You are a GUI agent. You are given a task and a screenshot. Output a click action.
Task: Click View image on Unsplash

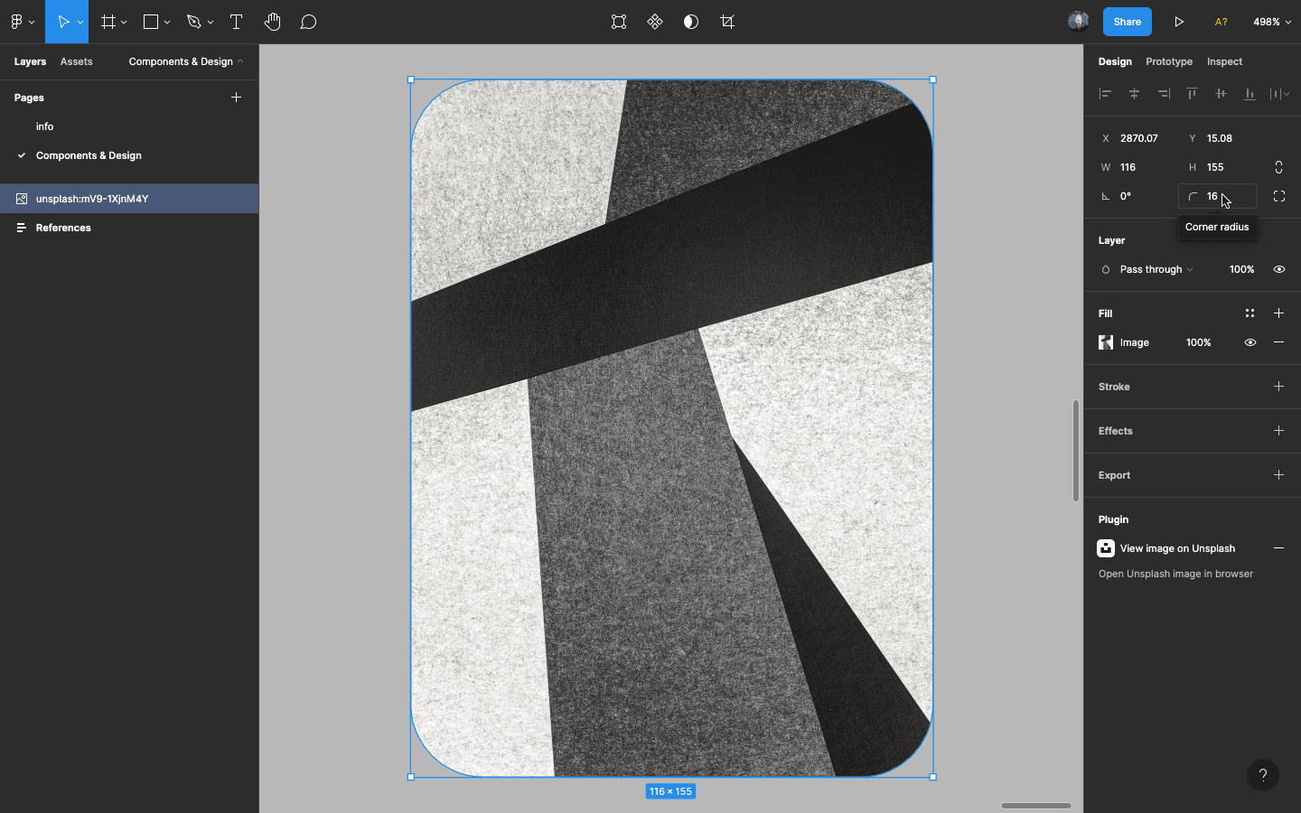click(1177, 548)
